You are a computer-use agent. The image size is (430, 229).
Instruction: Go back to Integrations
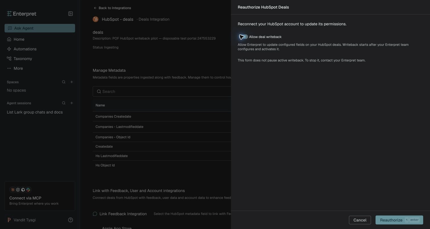112,8
